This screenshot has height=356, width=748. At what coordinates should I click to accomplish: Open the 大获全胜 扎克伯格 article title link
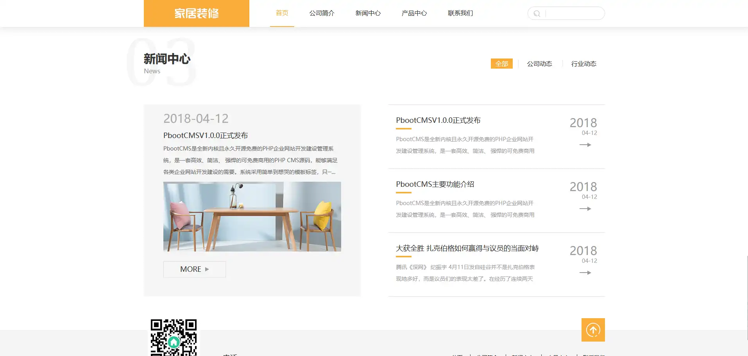pyautogui.click(x=467, y=248)
